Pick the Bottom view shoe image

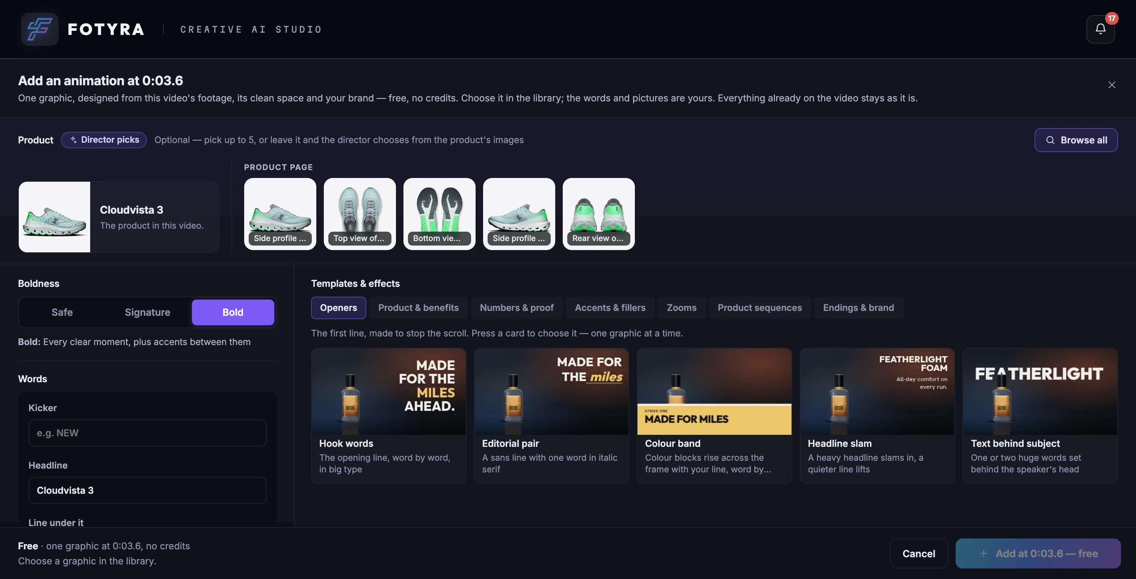point(439,214)
